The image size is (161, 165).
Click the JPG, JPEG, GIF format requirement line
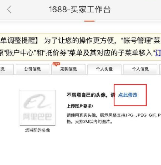114,115
